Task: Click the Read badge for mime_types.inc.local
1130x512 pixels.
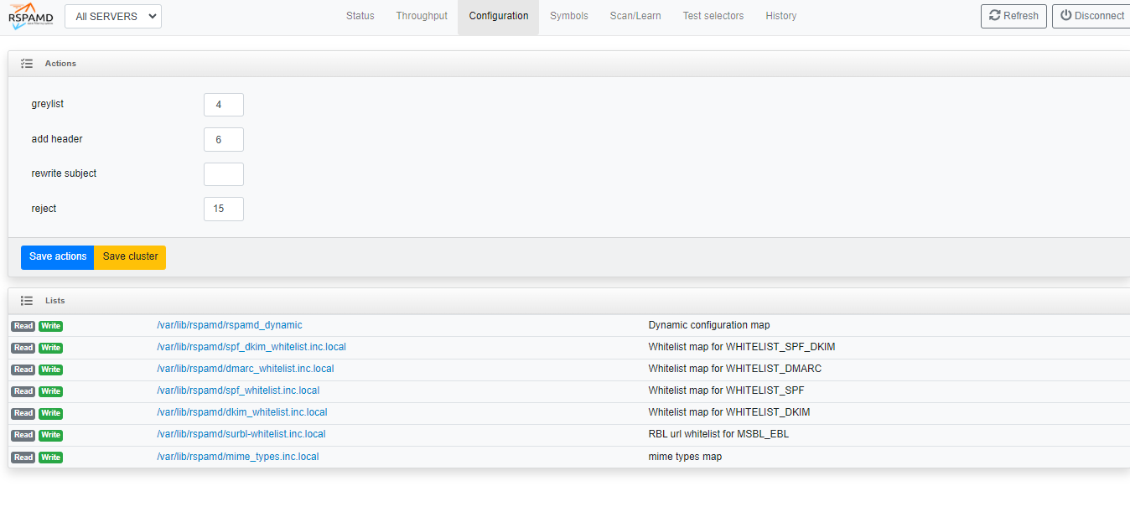Action: [x=23, y=458]
